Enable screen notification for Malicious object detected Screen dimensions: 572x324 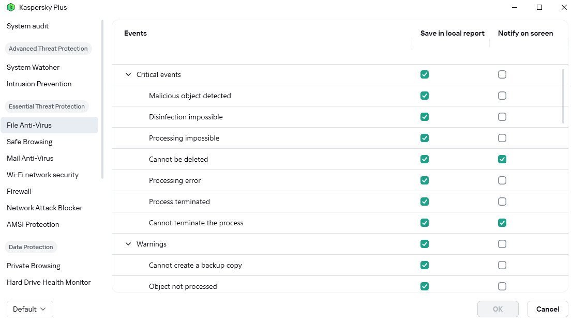[502, 96]
